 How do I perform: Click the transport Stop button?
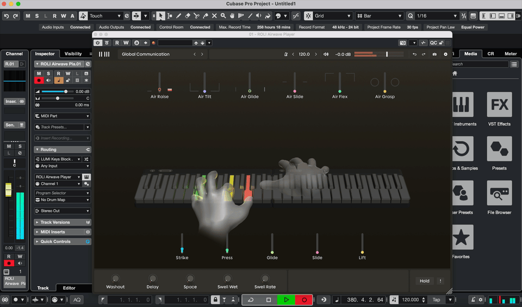pos(269,300)
